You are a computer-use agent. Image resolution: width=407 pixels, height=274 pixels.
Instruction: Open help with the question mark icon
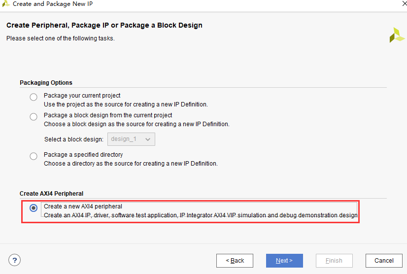(15, 260)
